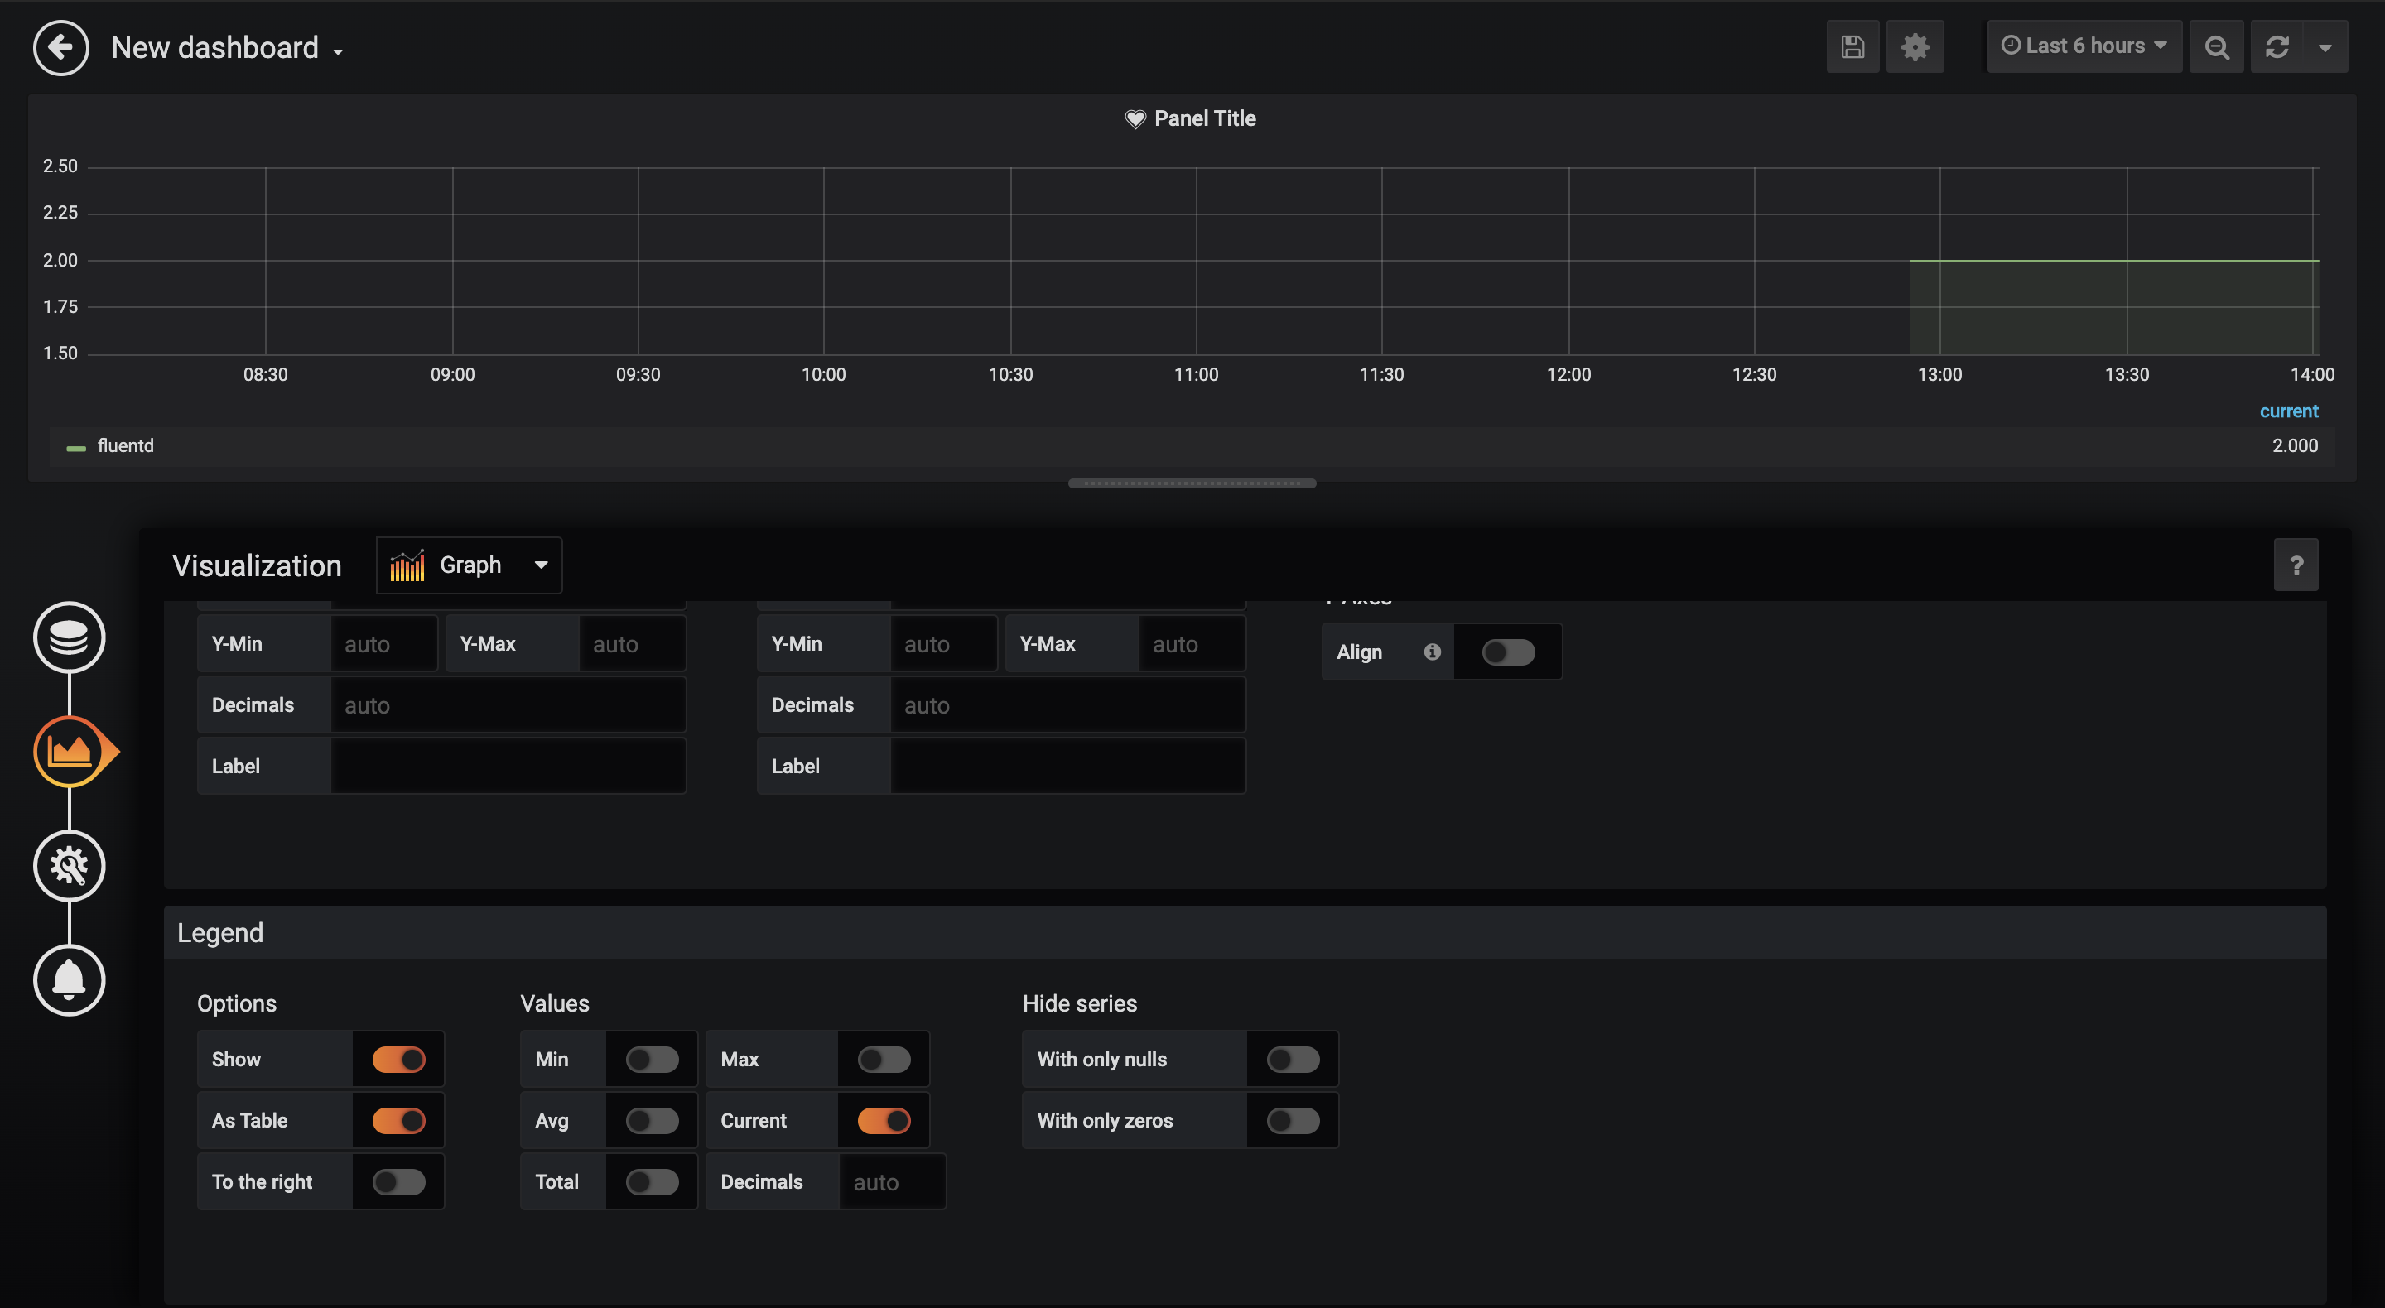Enable the Avg legend value

(653, 1120)
